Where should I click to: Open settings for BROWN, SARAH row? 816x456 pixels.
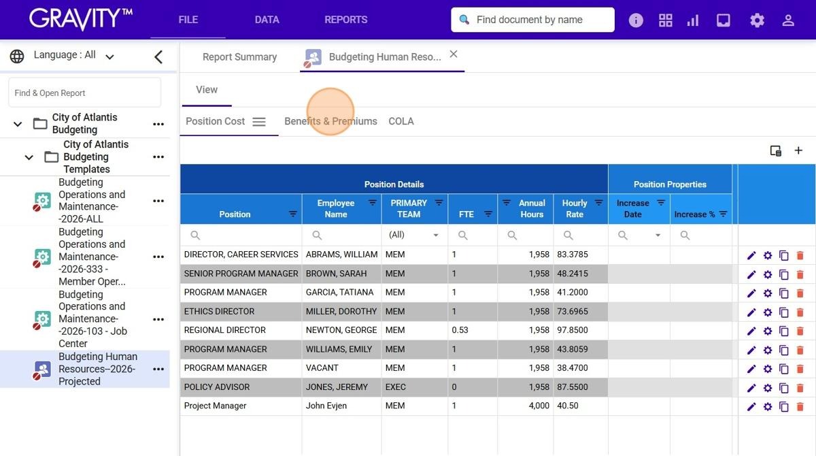point(768,274)
